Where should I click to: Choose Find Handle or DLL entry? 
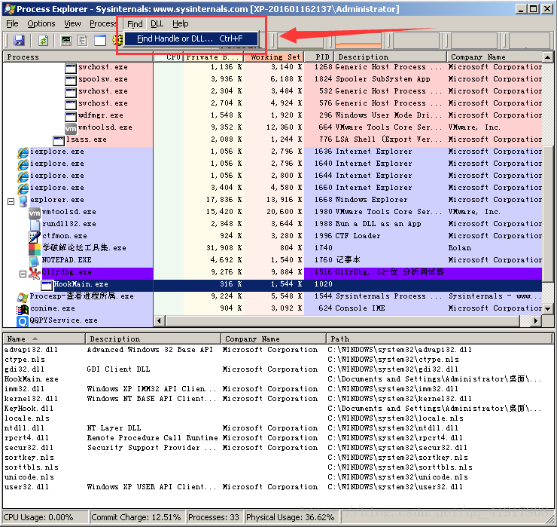click(x=191, y=38)
